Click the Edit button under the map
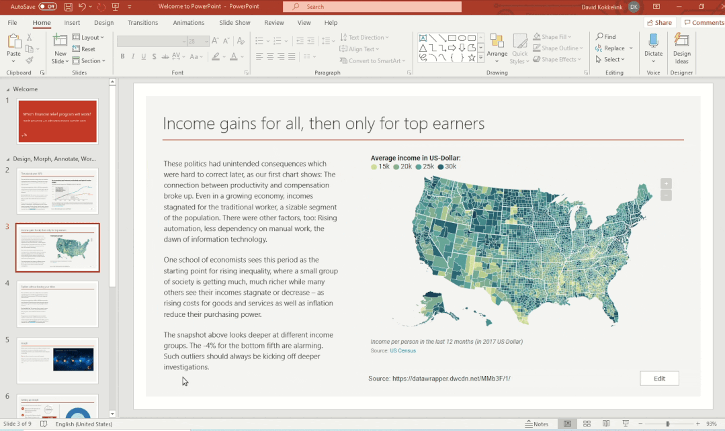The image size is (725, 431). (x=659, y=379)
